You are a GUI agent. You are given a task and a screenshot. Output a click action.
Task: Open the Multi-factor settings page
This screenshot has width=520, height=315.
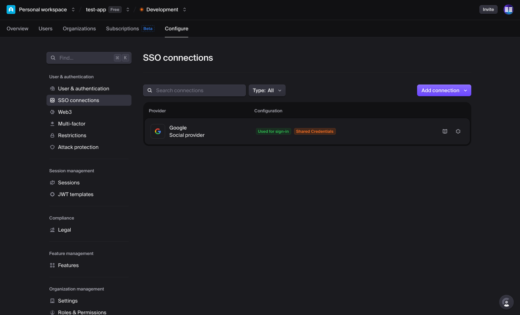[71, 124]
